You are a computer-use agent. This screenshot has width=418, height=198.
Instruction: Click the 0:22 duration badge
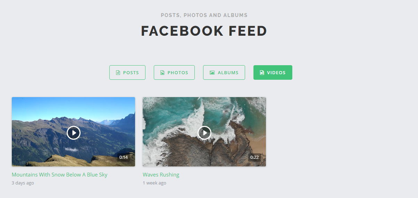[x=254, y=157]
